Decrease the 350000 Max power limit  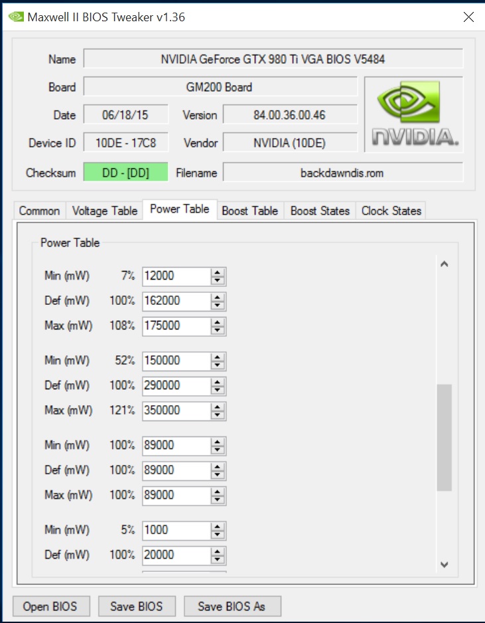coord(218,415)
